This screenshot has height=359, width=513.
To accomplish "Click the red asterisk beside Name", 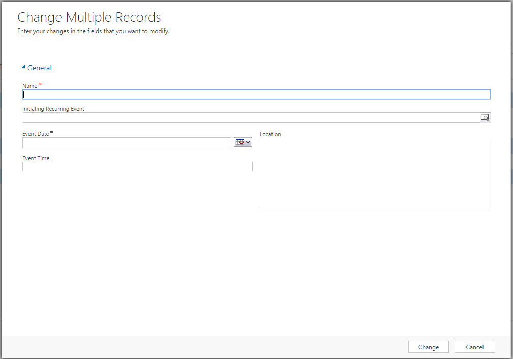I will click(40, 85).
